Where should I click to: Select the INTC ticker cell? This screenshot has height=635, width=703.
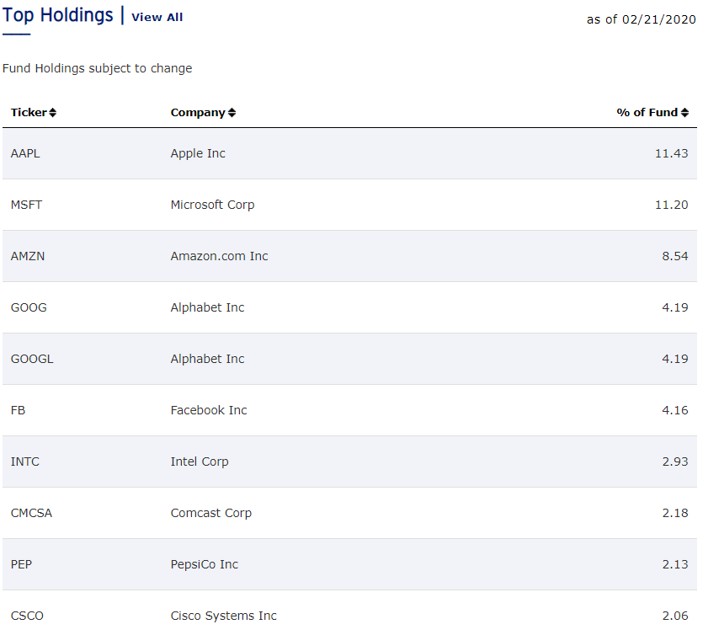(25, 462)
